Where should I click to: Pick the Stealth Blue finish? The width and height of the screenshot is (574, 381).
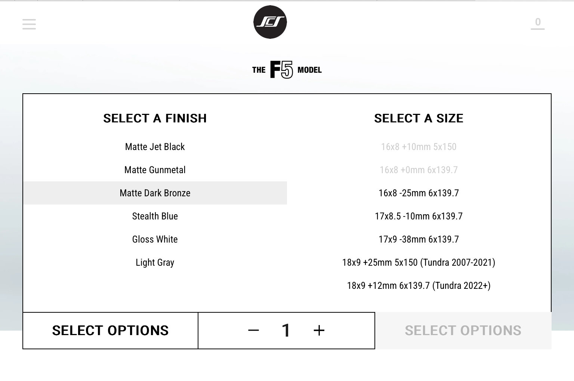point(155,216)
